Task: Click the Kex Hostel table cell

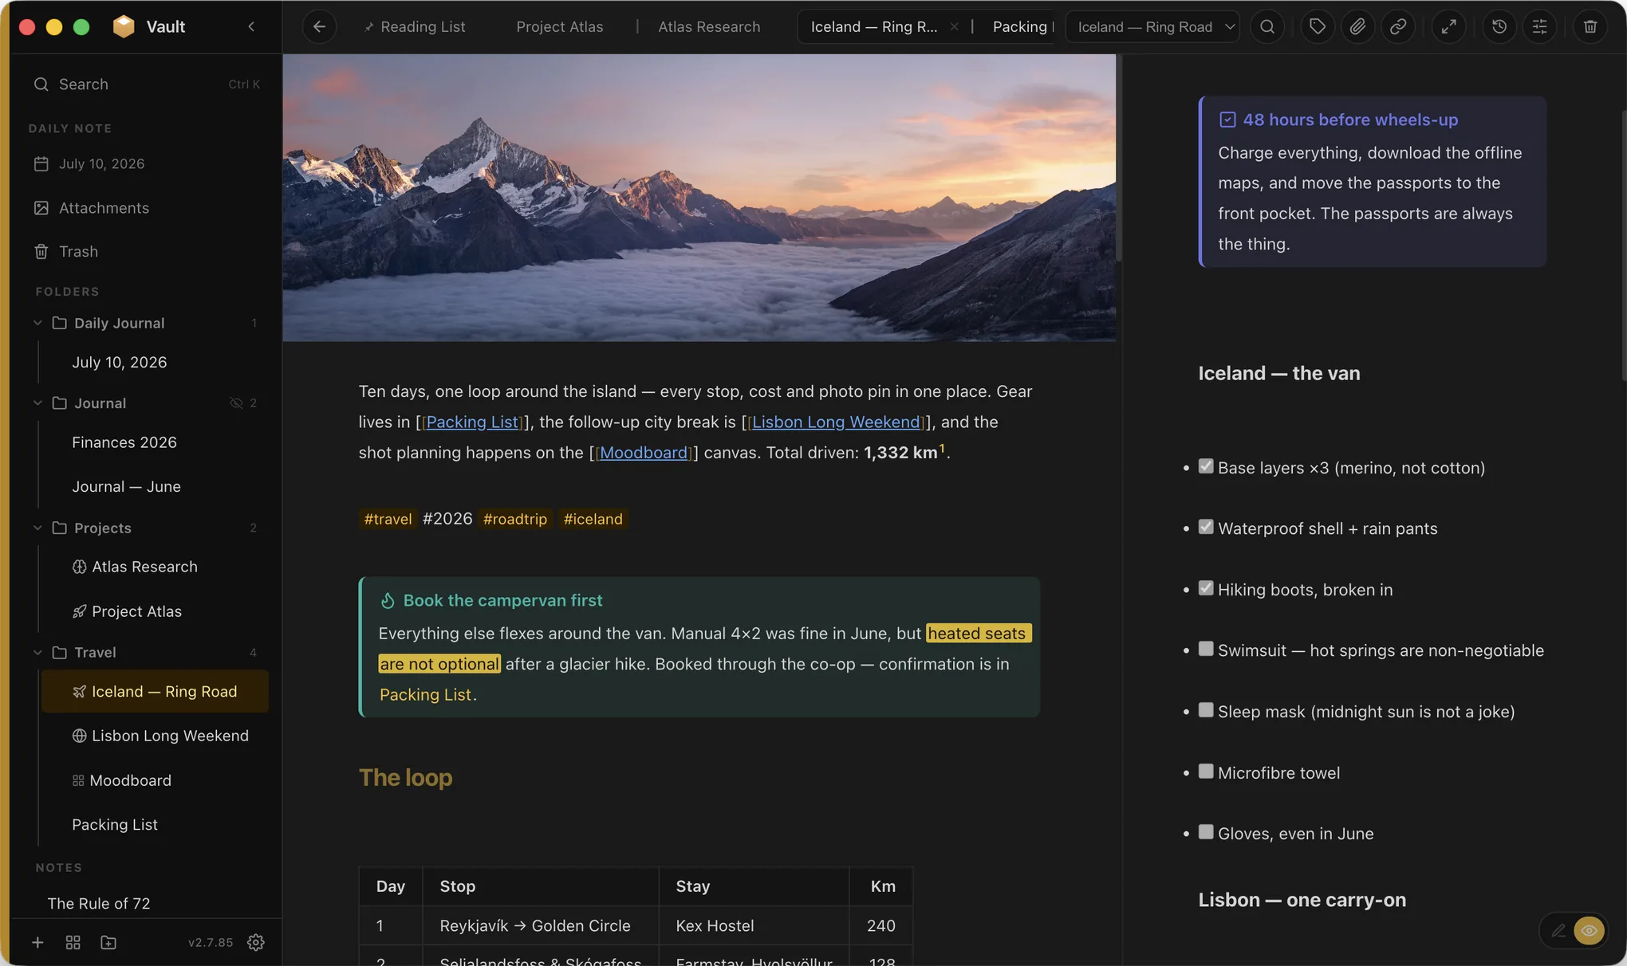Action: coord(754,925)
